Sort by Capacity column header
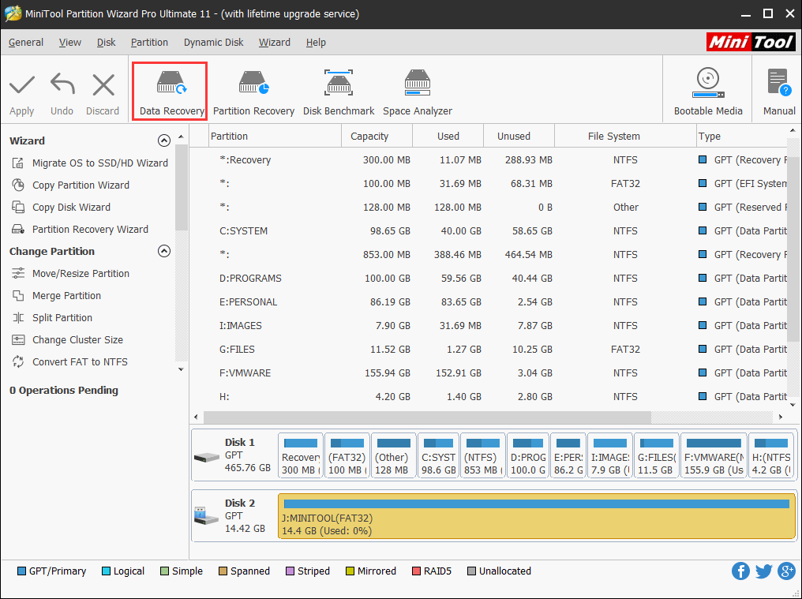This screenshot has width=802, height=599. pos(377,136)
